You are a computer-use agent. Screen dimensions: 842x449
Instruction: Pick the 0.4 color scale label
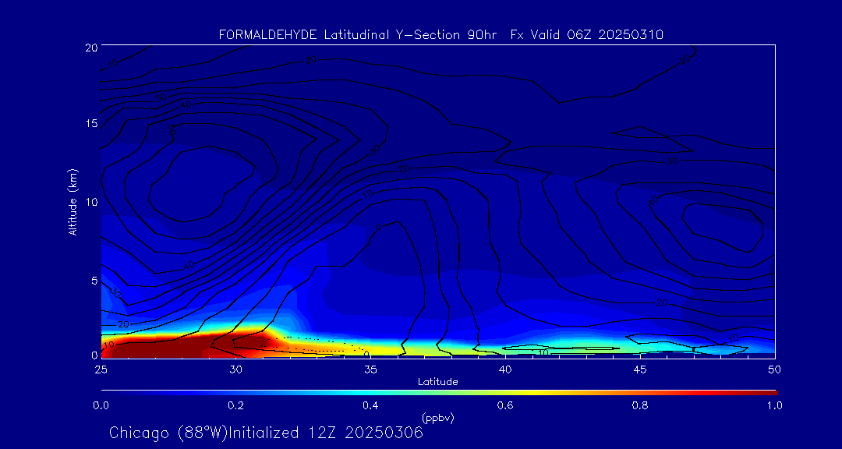pos(370,405)
